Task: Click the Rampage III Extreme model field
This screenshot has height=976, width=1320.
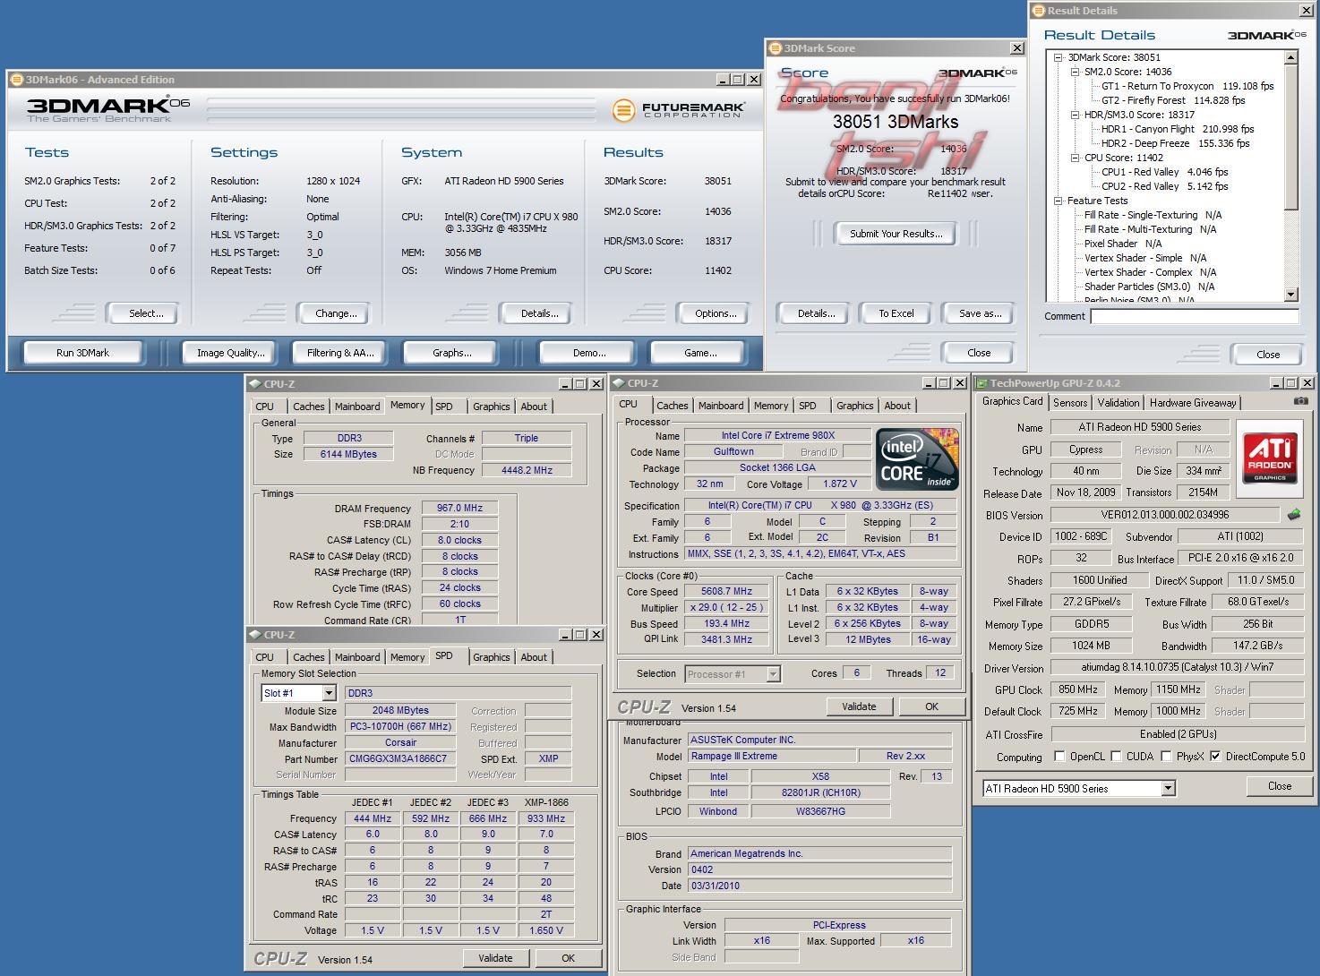Action: click(x=772, y=756)
